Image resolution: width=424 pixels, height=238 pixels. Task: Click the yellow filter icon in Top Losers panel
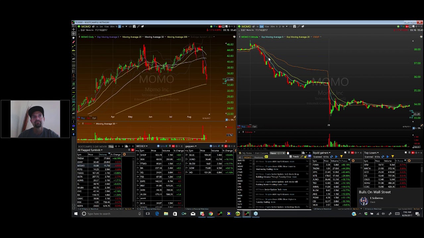(x=393, y=157)
